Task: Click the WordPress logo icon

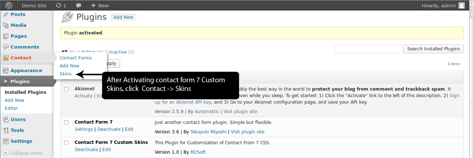Action: click(9, 5)
